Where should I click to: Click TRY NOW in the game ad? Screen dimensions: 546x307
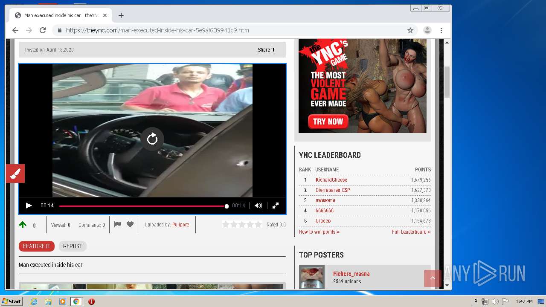(328, 122)
